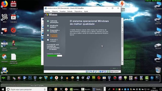Switch to the Principal dock tab
Screen dimensions: 162x91
pos(15,85)
